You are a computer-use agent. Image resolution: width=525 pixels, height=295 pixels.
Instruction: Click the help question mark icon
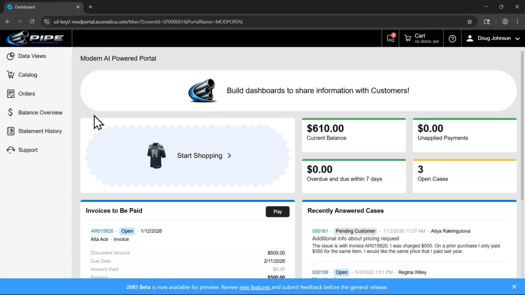tap(452, 38)
